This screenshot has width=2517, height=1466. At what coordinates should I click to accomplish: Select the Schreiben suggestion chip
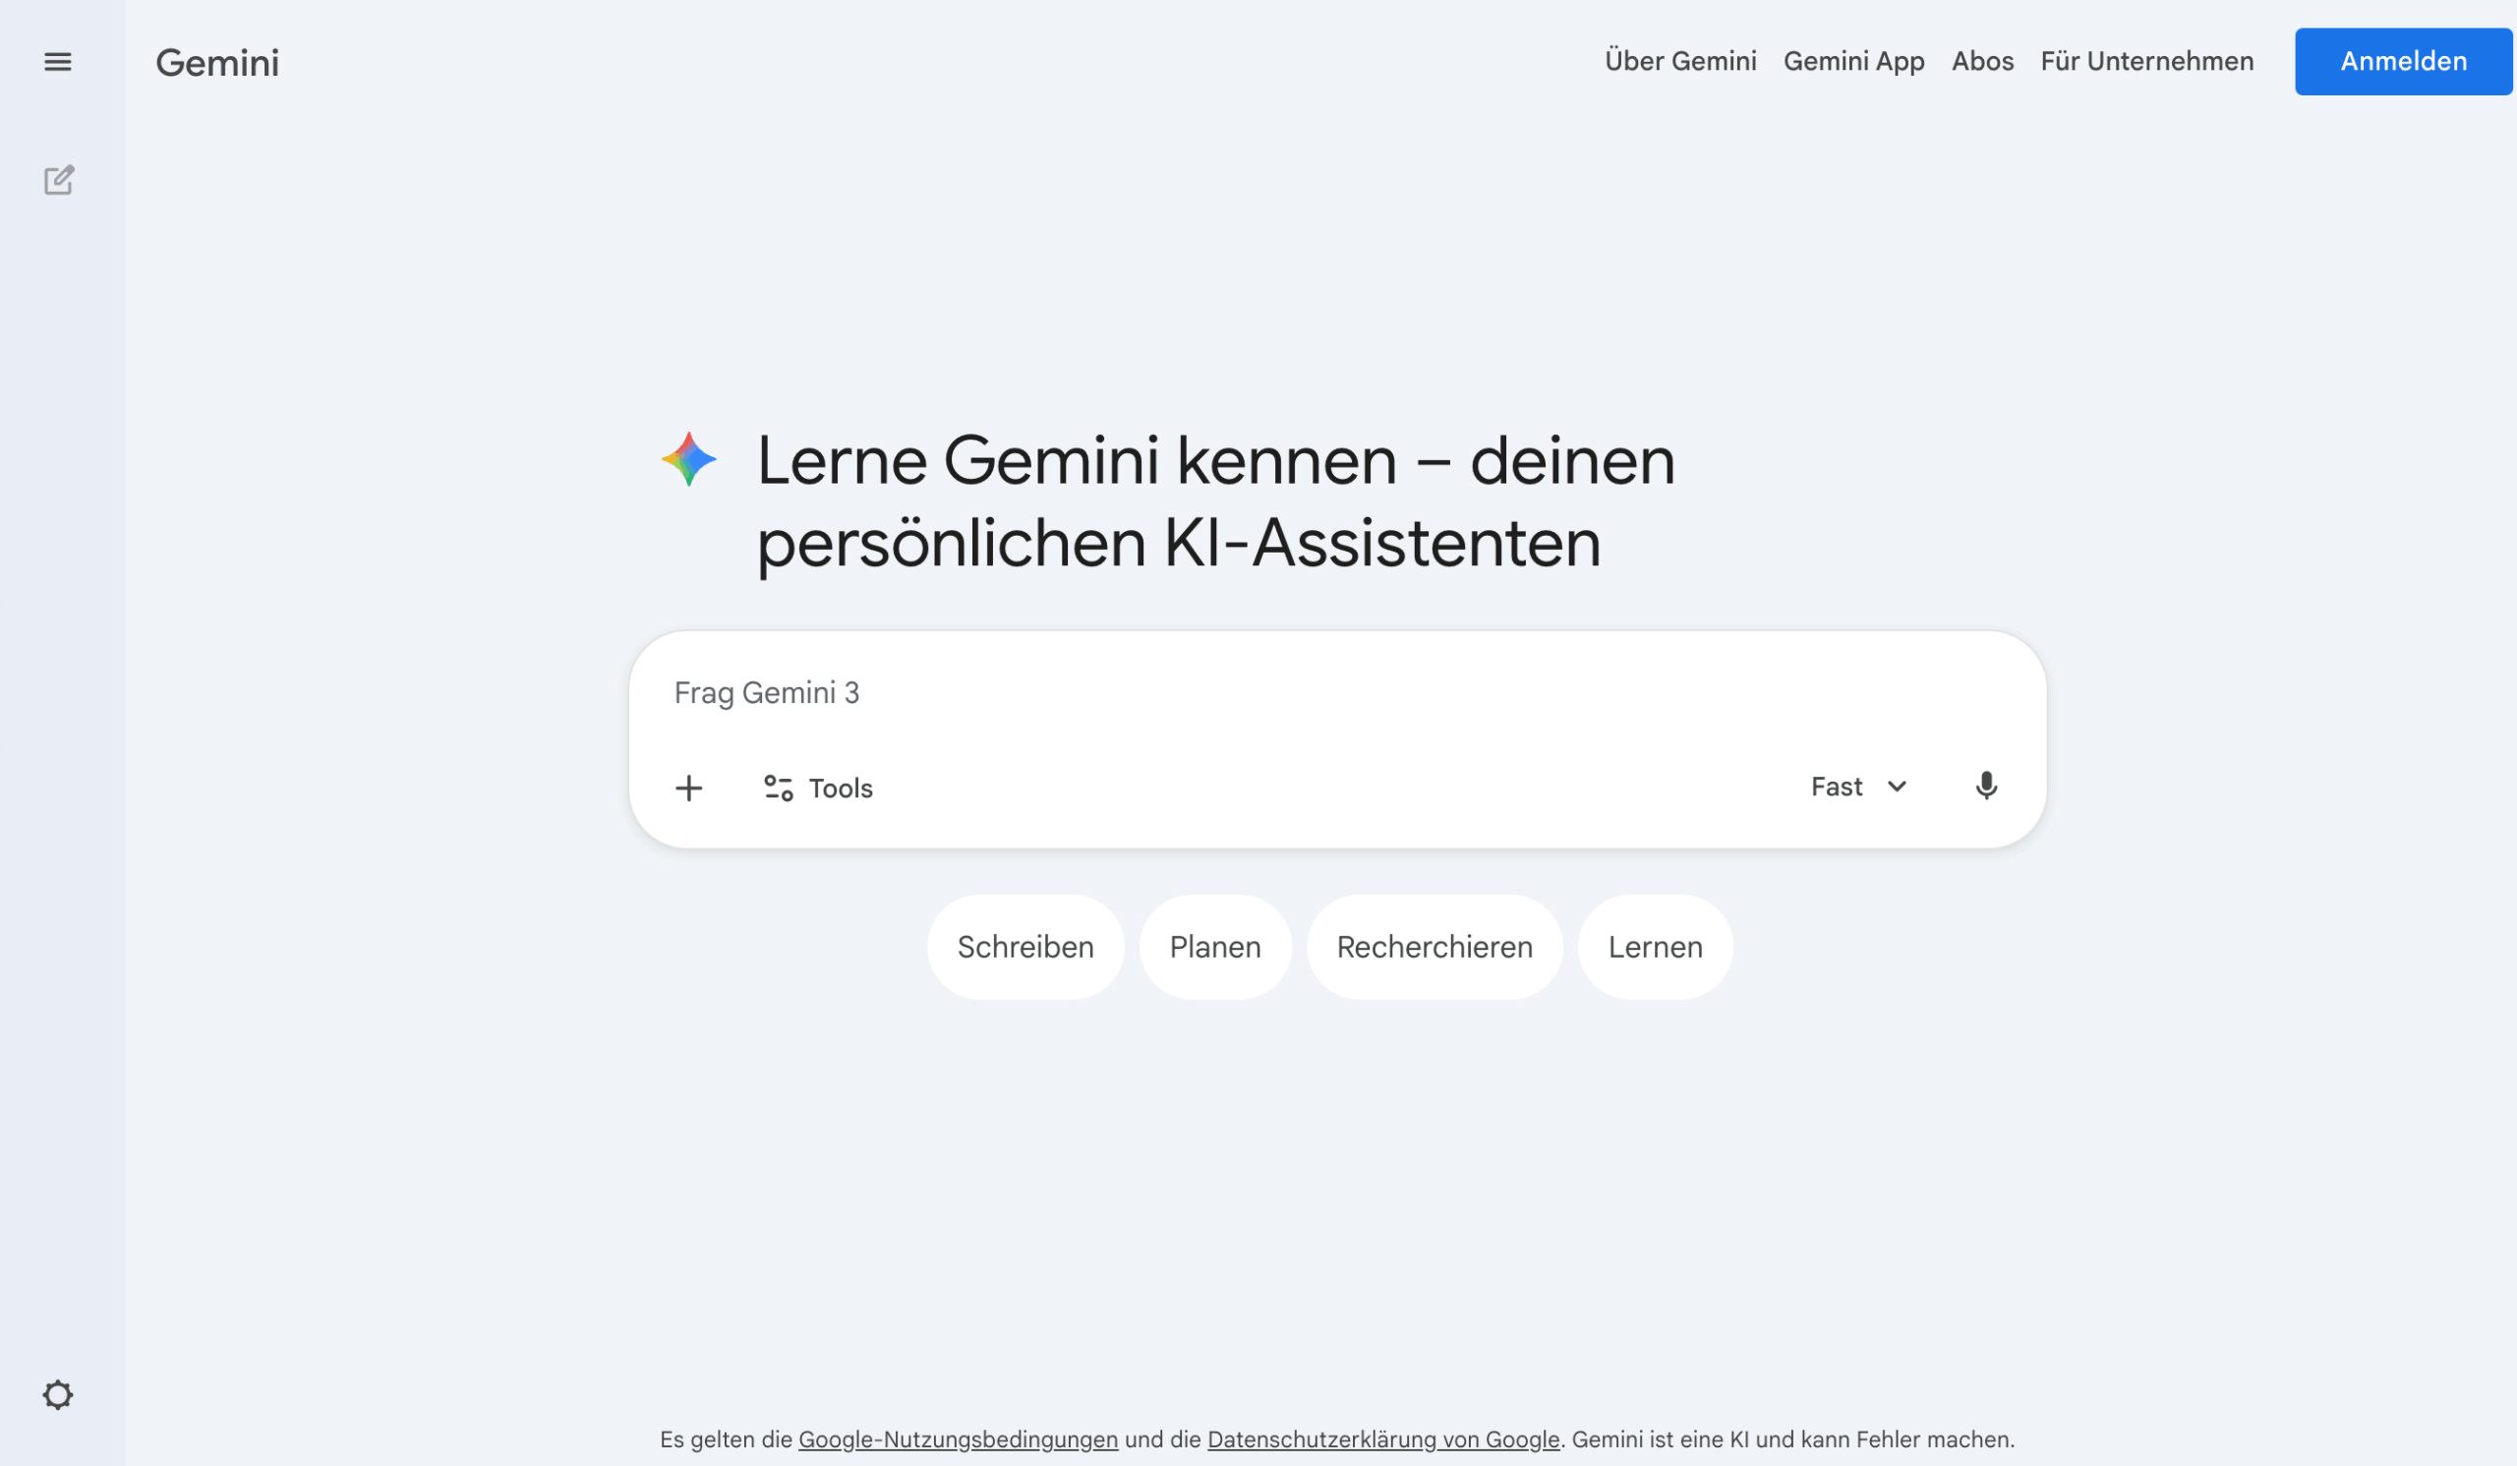[x=1024, y=947]
